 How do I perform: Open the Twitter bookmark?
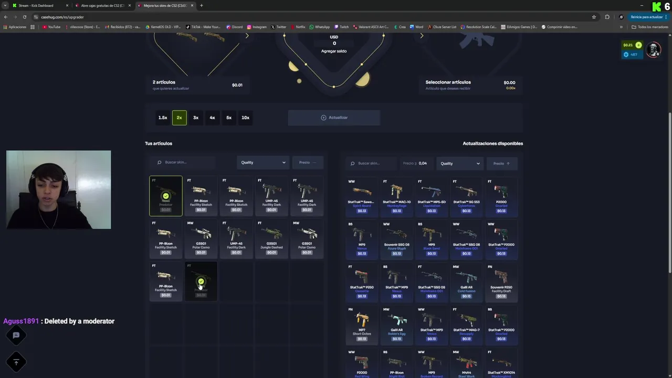pos(279,27)
